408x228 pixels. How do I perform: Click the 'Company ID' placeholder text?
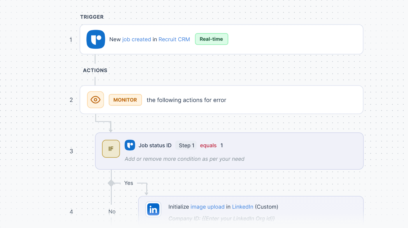(x=221, y=218)
